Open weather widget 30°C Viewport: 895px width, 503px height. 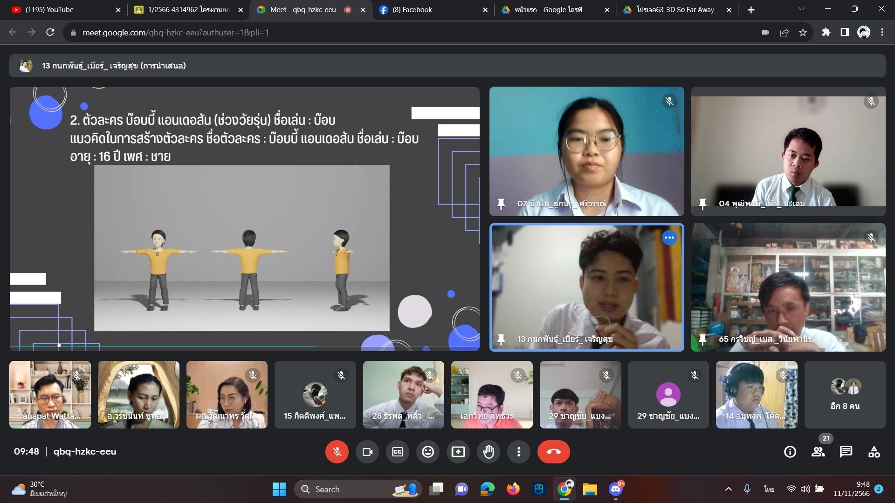(x=39, y=489)
